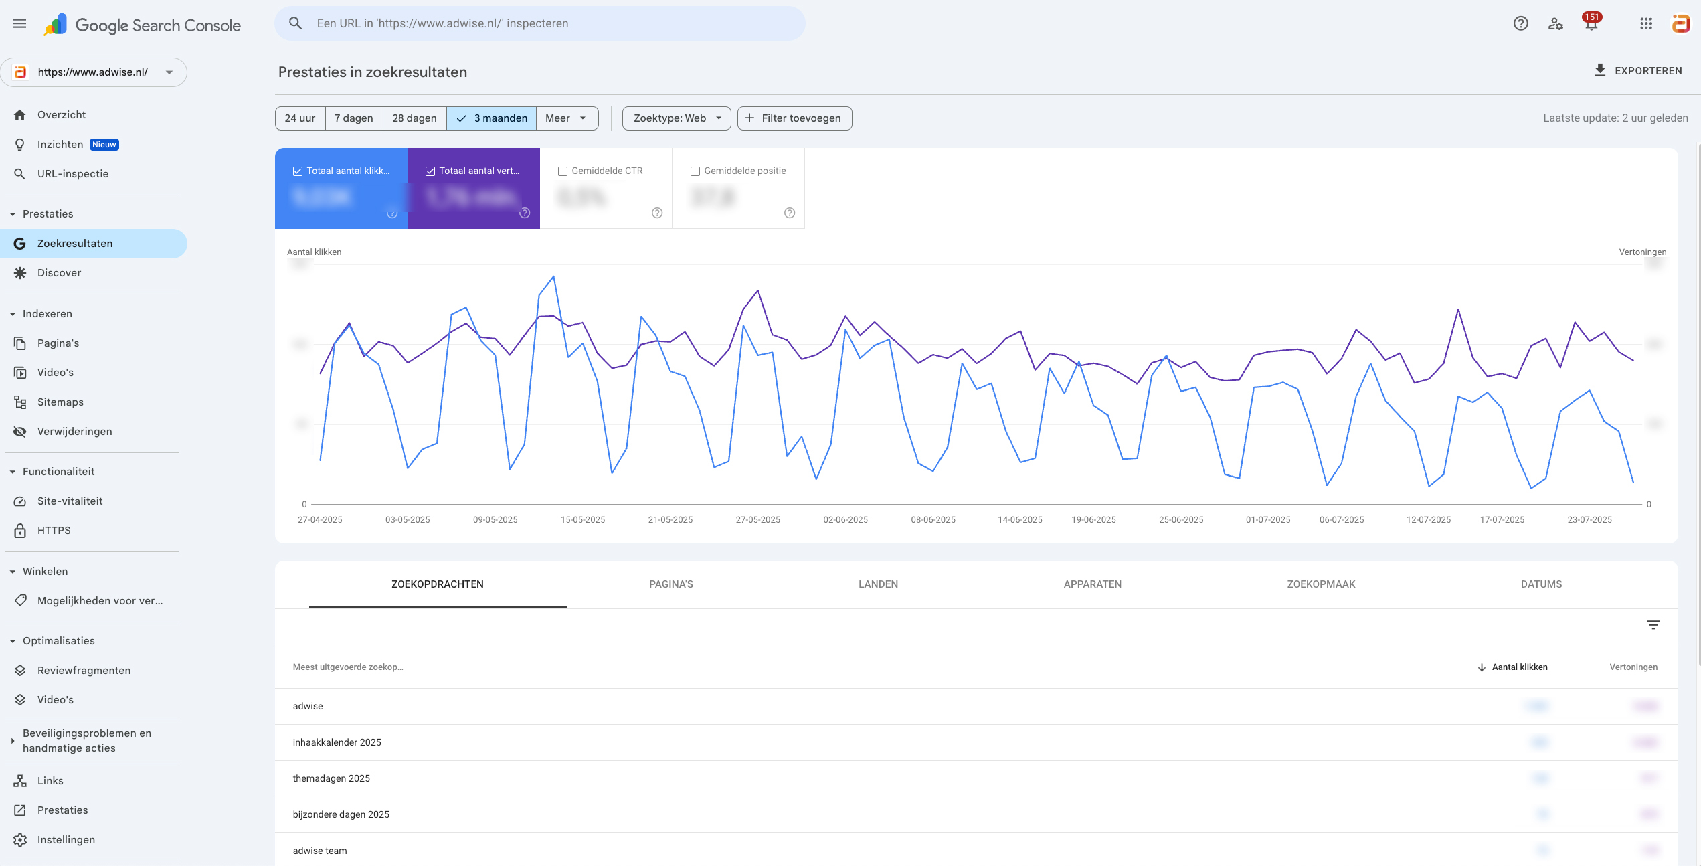Collapse the Optimalisaties sidebar section
Screen dimensions: 1701x866
(13, 641)
